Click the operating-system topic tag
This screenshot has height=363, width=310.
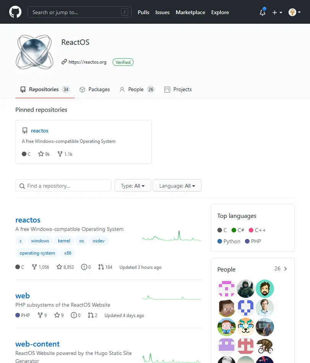(37, 253)
